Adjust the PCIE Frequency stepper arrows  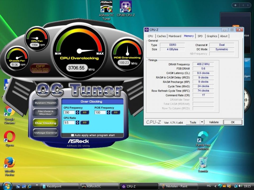tap(108, 112)
